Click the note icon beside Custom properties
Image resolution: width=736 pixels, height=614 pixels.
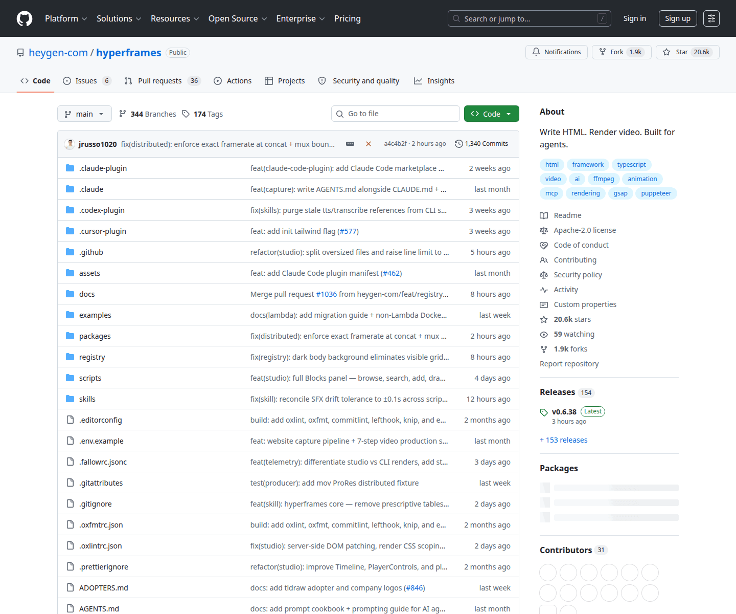pos(544,304)
